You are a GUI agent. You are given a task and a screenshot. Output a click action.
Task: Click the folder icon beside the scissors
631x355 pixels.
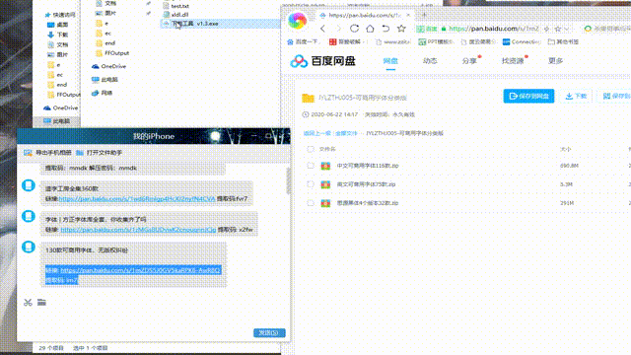pyautogui.click(x=41, y=302)
